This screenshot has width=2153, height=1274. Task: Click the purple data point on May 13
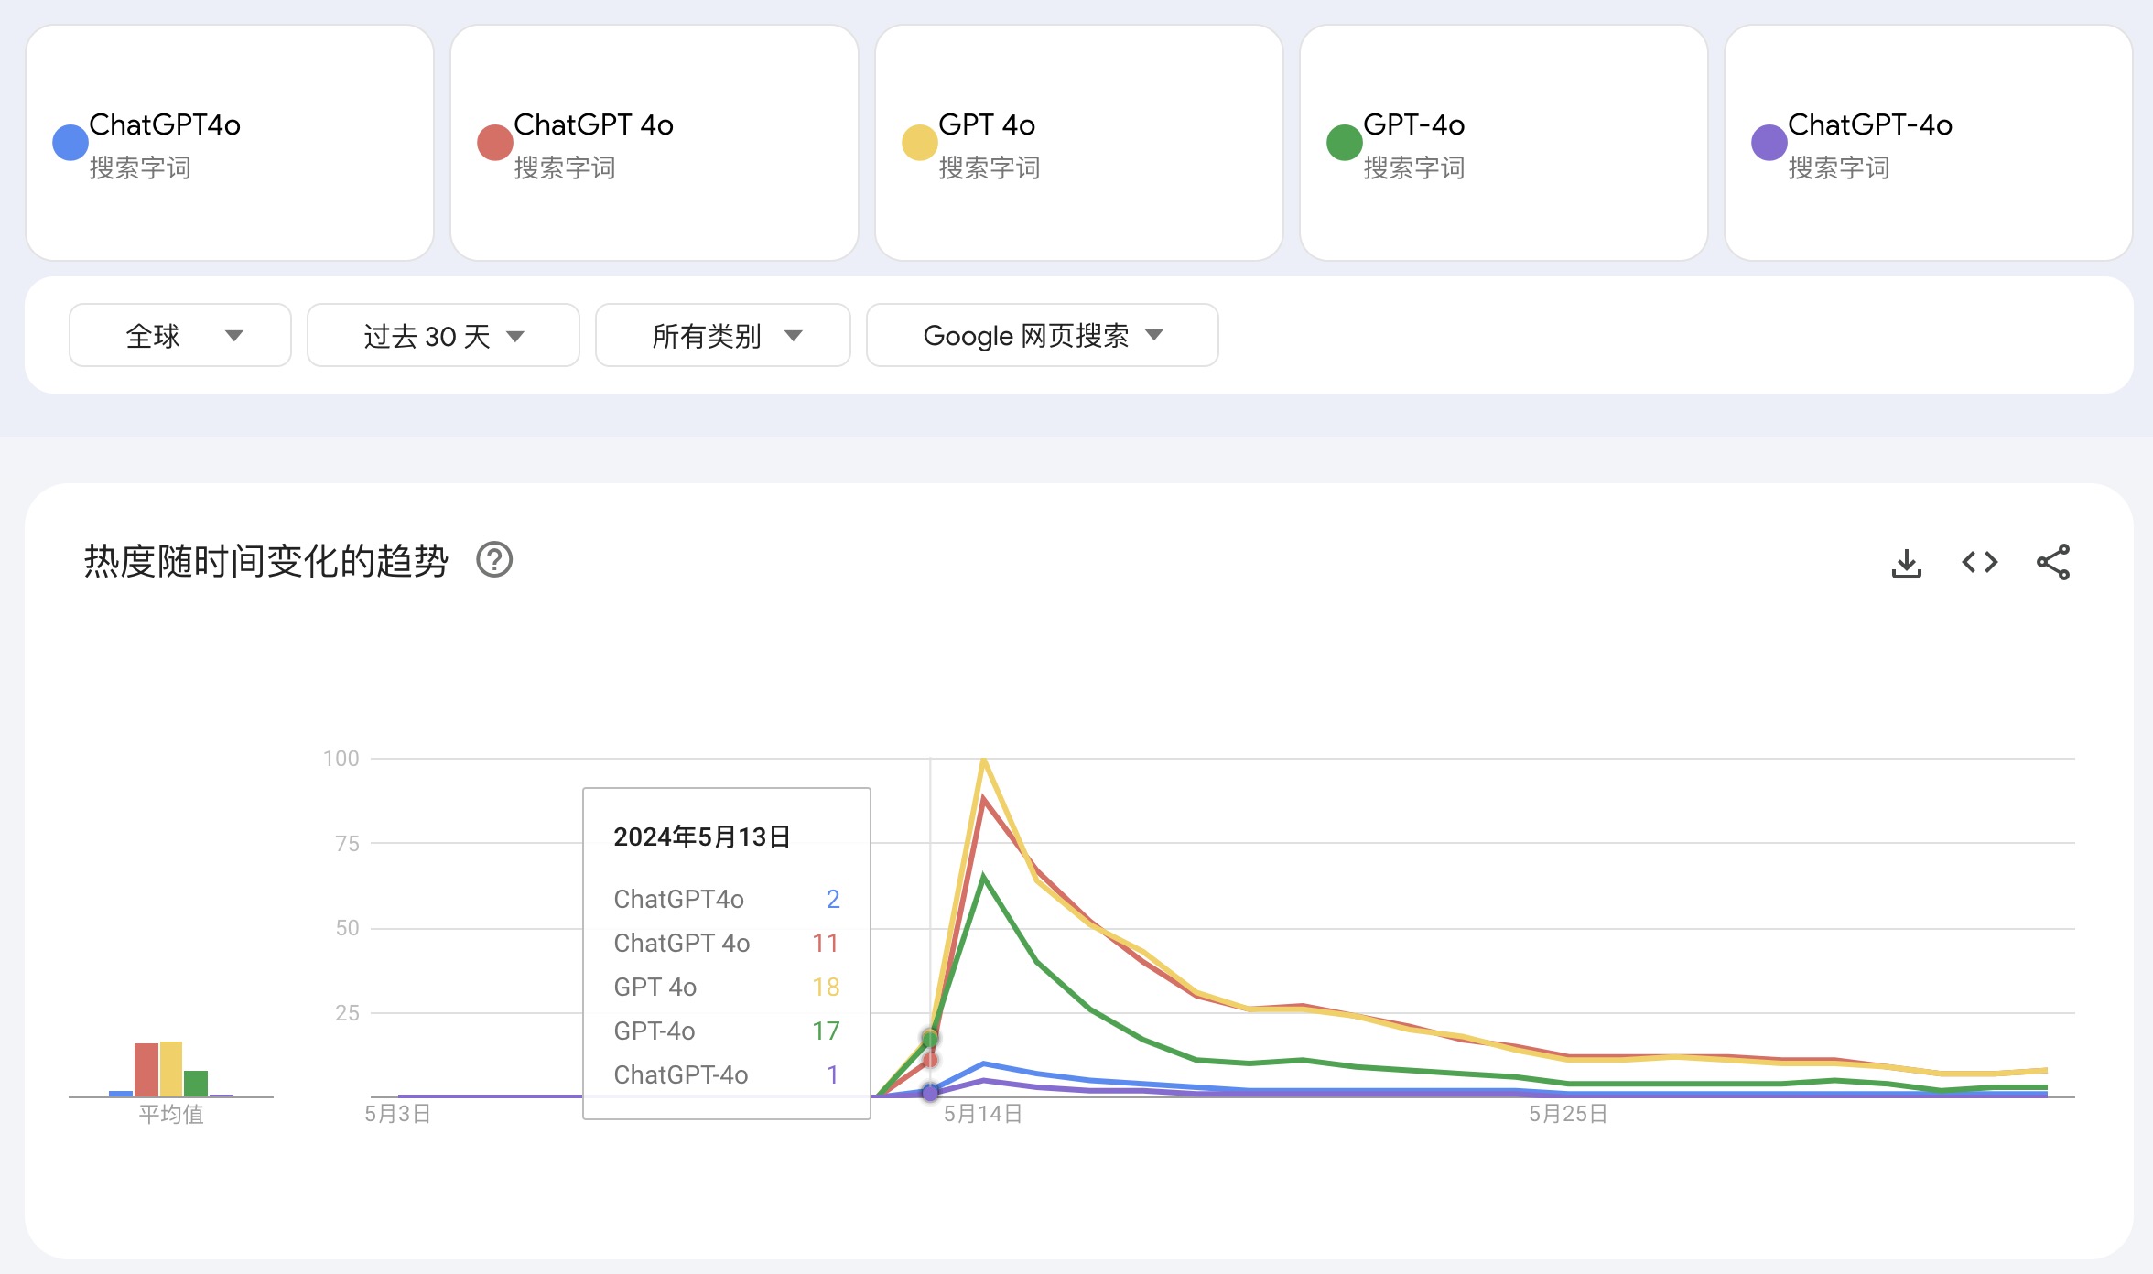coord(930,1093)
